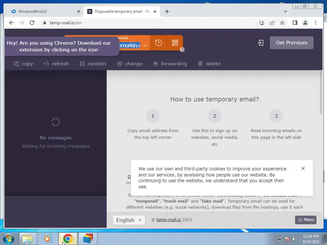This screenshot has width=327, height=245.
Task: Click step 1 circle
Action: 153,116
